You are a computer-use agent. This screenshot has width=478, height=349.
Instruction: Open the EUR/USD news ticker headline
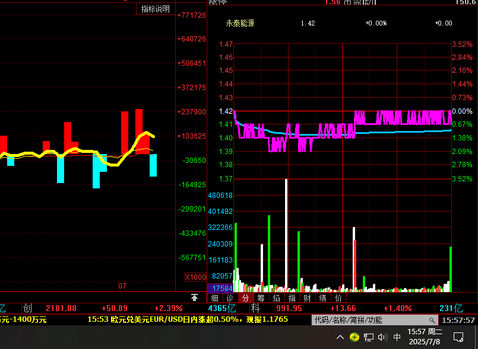(188, 319)
